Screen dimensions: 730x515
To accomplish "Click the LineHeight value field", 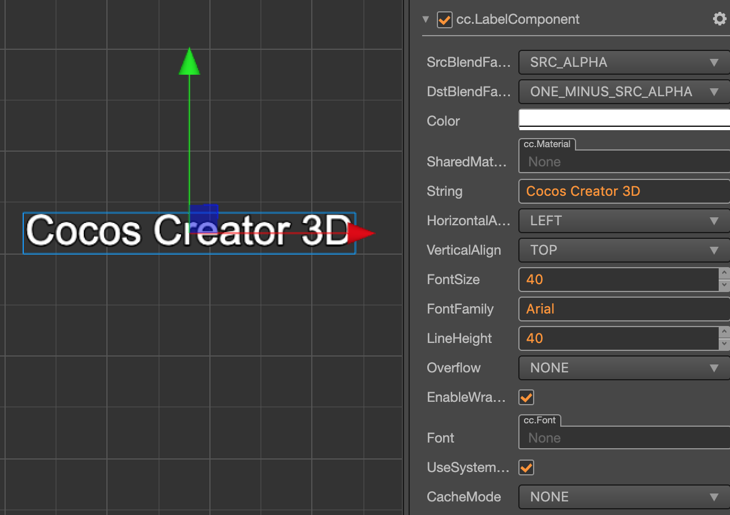I will (x=618, y=338).
